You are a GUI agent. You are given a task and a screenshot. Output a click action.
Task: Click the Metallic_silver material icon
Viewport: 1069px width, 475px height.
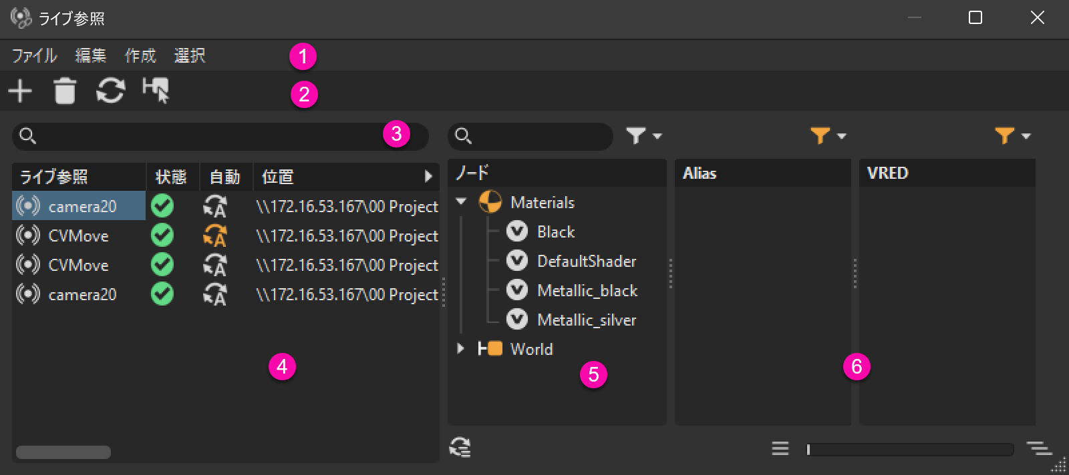tap(517, 320)
